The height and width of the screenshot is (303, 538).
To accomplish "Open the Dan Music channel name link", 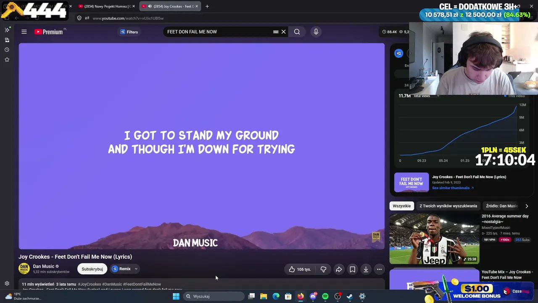I will [44, 266].
